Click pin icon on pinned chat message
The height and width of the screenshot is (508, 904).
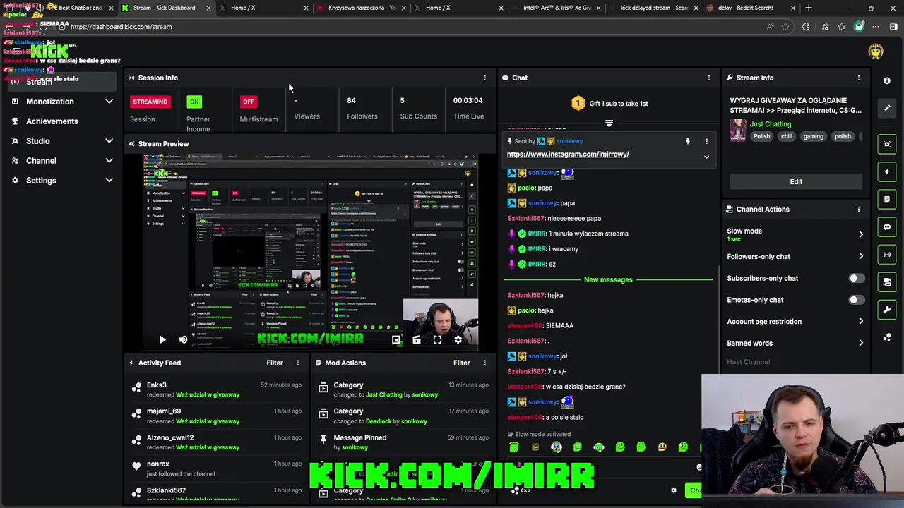pyautogui.click(x=687, y=141)
